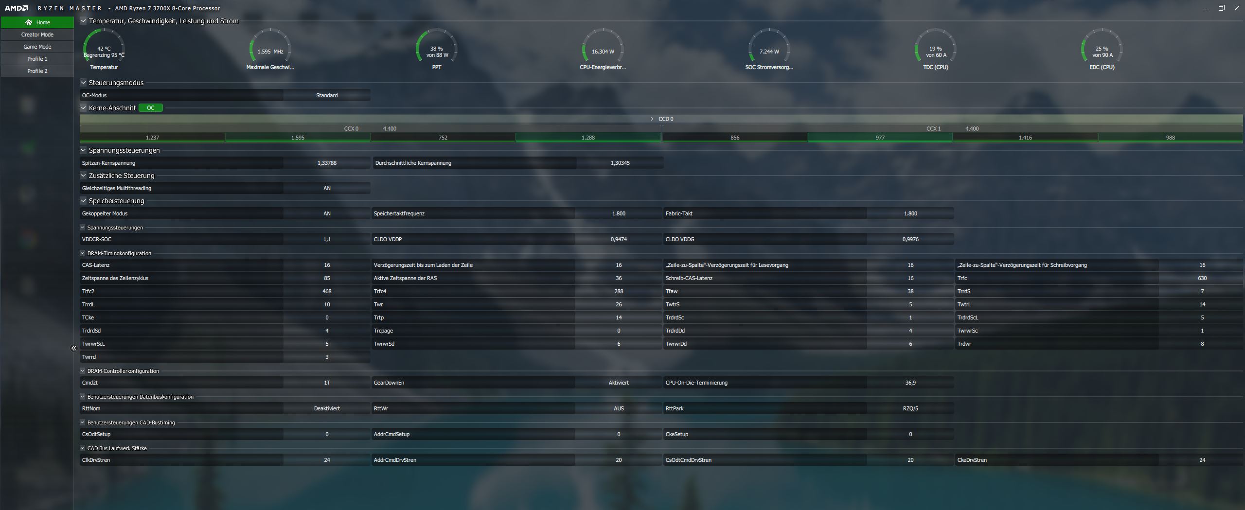This screenshot has width=1245, height=510.
Task: Click Zeitspanne des Zeilenzyklus value 85
Action: (x=327, y=278)
